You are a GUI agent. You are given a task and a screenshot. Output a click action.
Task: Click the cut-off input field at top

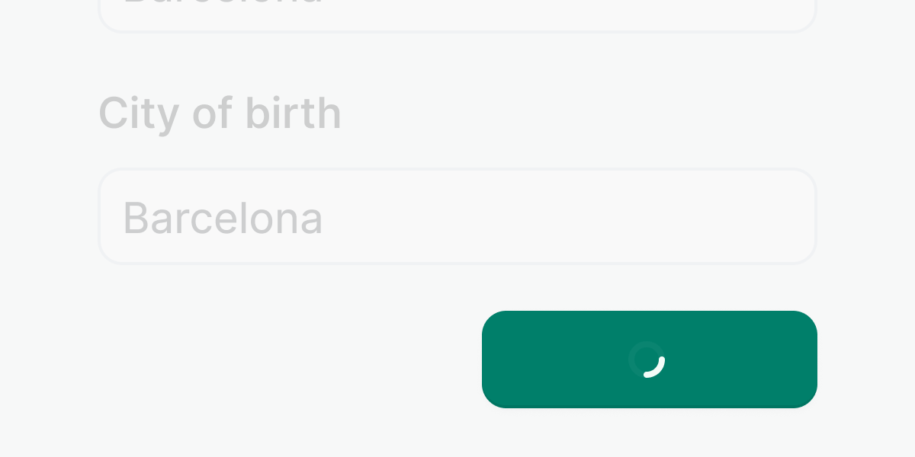pyautogui.click(x=457, y=13)
